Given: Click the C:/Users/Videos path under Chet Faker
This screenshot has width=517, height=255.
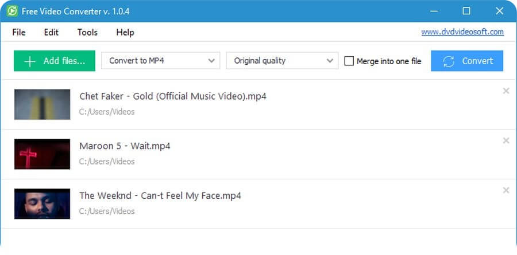Looking at the screenshot, I should pyautogui.click(x=107, y=112).
